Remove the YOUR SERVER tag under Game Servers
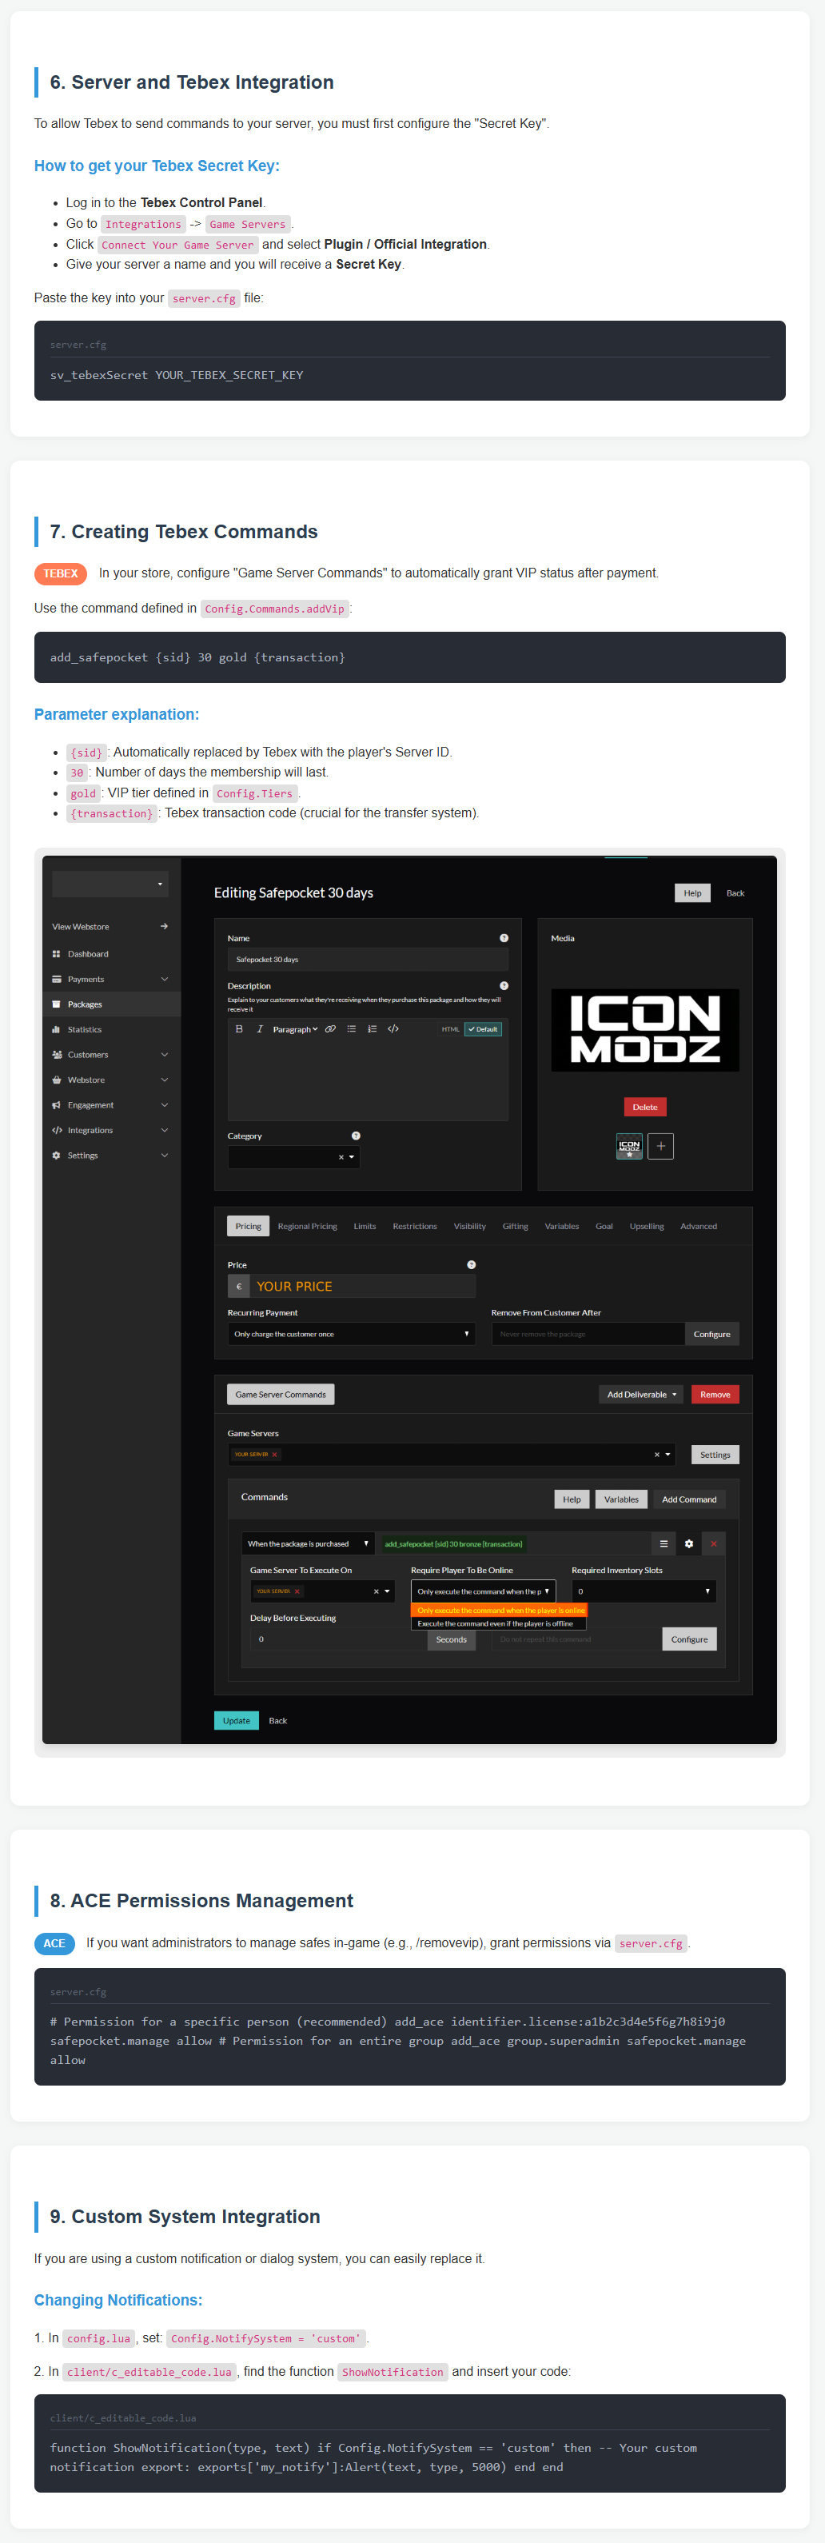Viewport: 825px width, 2543px height. pos(274,1454)
